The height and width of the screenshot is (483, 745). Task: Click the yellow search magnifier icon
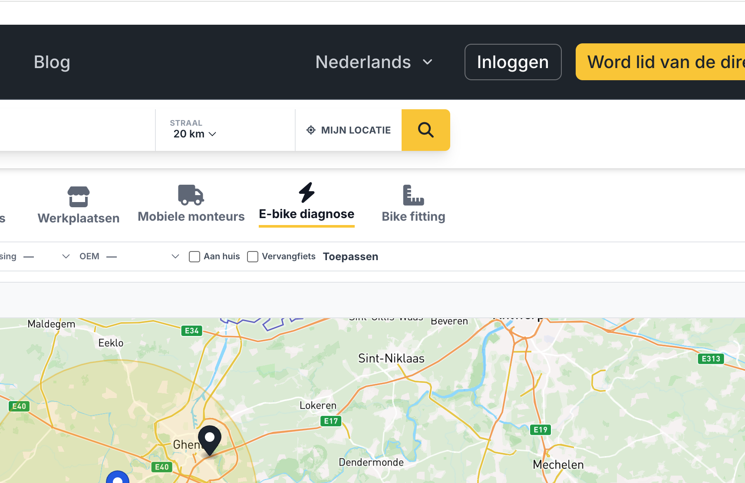pyautogui.click(x=425, y=130)
